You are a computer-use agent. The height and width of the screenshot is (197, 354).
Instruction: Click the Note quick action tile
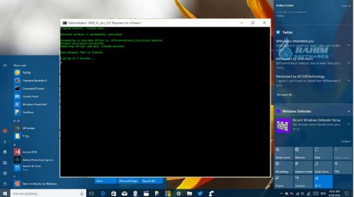(x=323, y=153)
